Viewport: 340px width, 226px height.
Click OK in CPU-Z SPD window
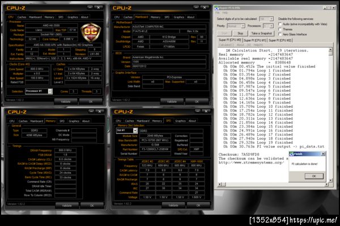[x=198, y=205]
